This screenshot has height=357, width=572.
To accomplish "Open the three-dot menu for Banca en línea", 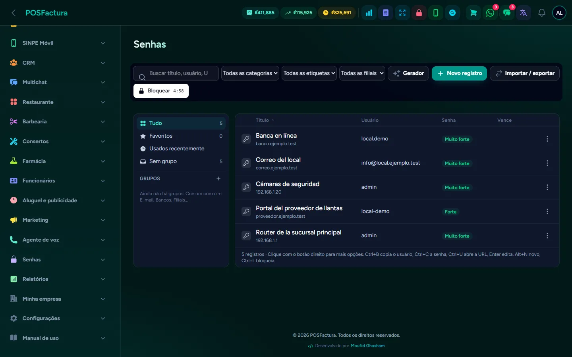I will (547, 139).
